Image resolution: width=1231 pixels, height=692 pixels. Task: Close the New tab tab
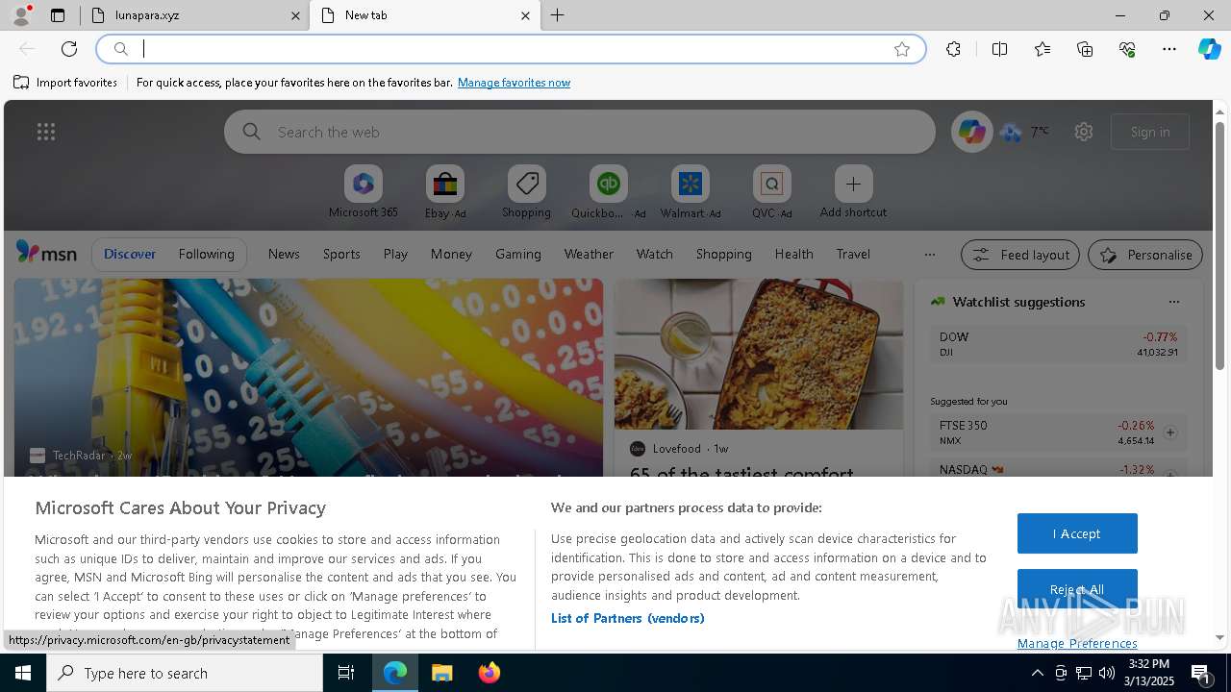point(525,15)
